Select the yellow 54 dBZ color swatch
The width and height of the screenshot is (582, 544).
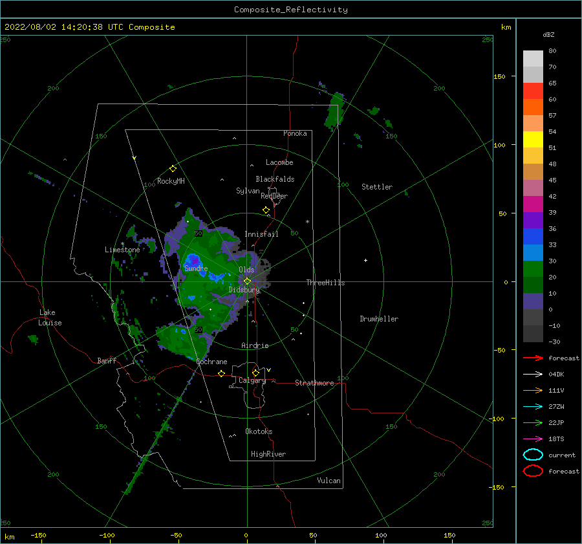click(x=533, y=140)
